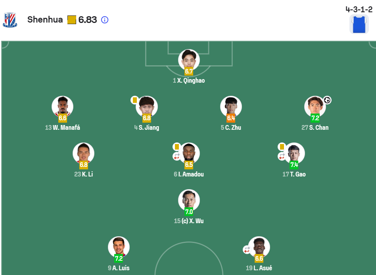376x275 pixels.
Task: Click the yellow card icon beside T. Gao
Action: point(282,147)
